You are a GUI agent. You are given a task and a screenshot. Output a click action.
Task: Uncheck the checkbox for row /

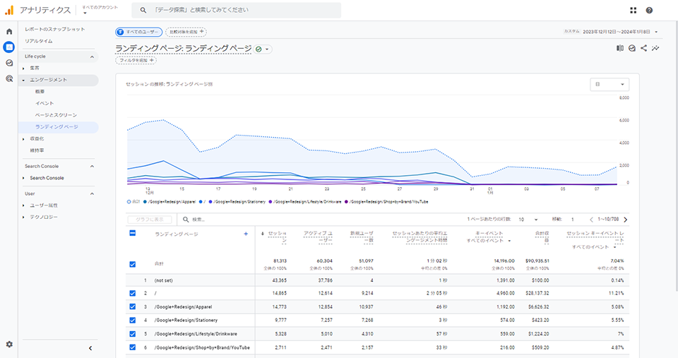(x=132, y=293)
